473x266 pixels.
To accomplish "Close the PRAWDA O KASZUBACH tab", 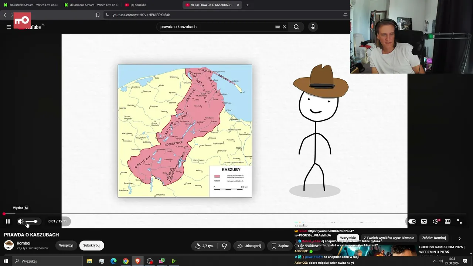I will (x=238, y=5).
